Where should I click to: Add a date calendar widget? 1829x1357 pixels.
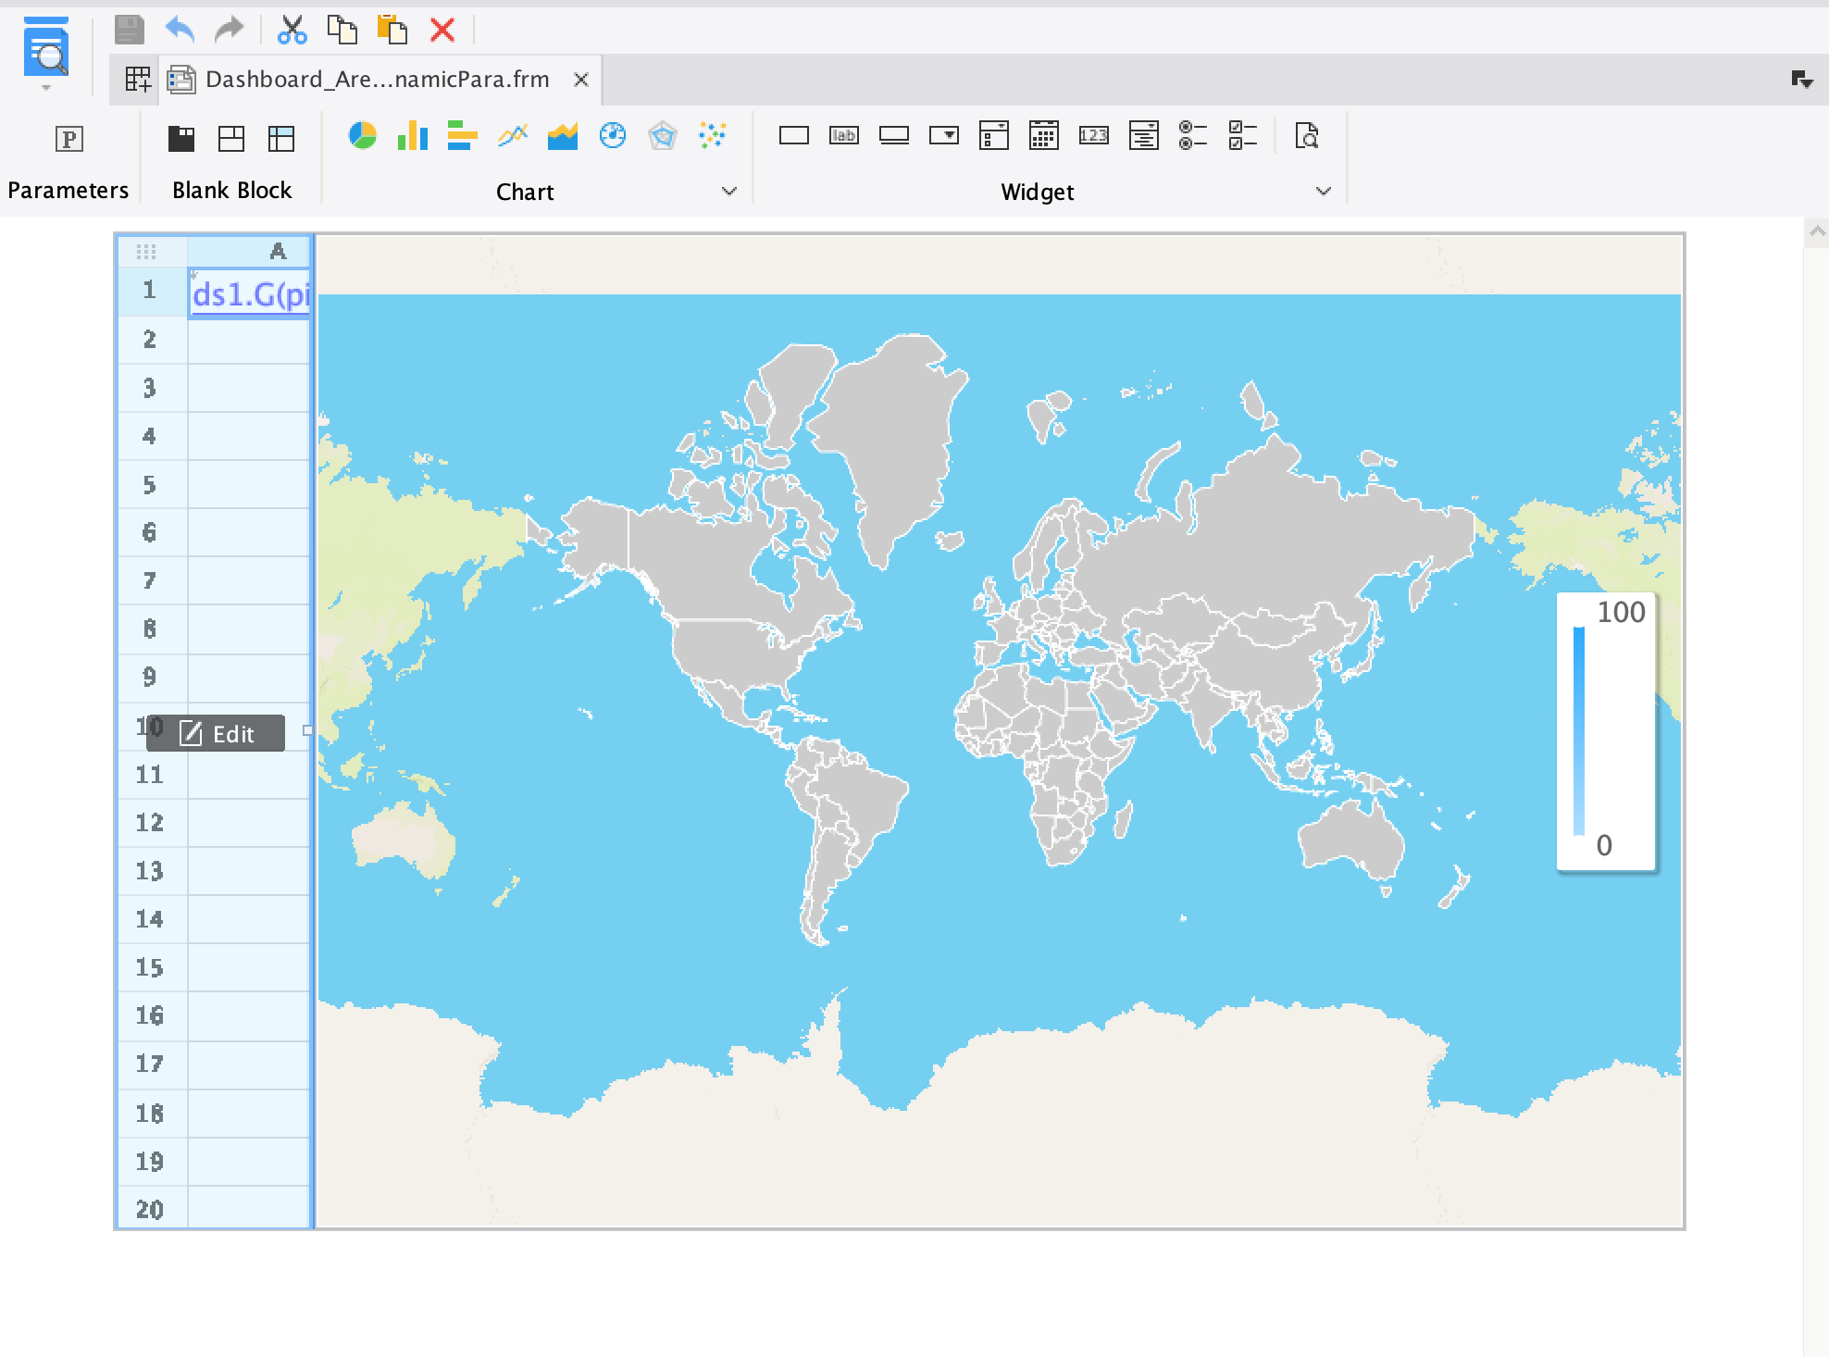1044,136
